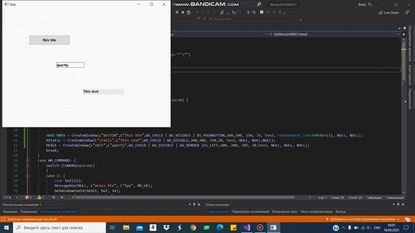Open the Mail app on the taskbar

tap(139, 227)
